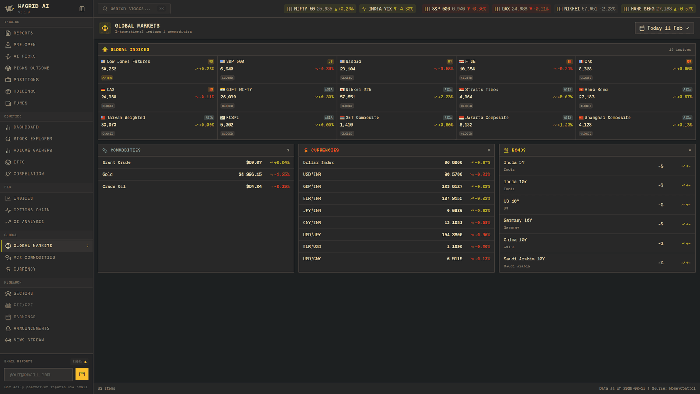
Task: Select the USD/INR currency row
Action: coord(396,174)
